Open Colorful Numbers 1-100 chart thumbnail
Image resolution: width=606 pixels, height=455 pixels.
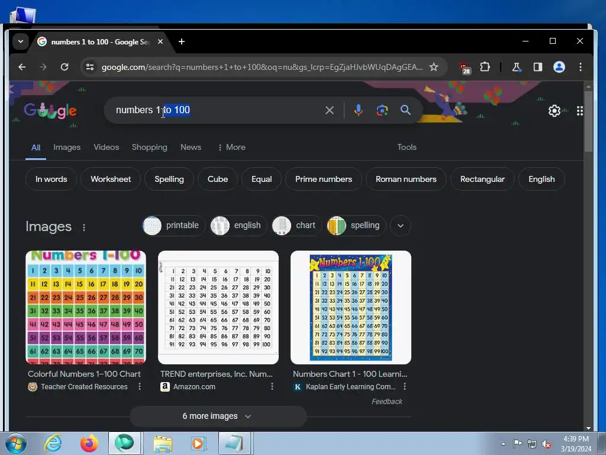(x=86, y=307)
